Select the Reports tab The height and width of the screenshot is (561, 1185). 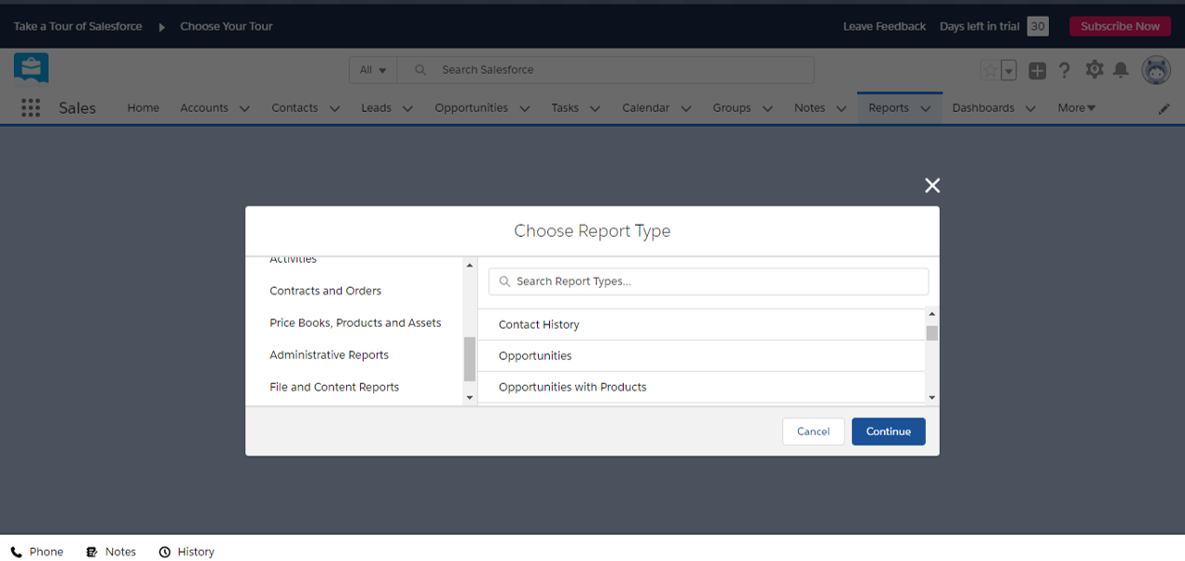pyautogui.click(x=889, y=107)
